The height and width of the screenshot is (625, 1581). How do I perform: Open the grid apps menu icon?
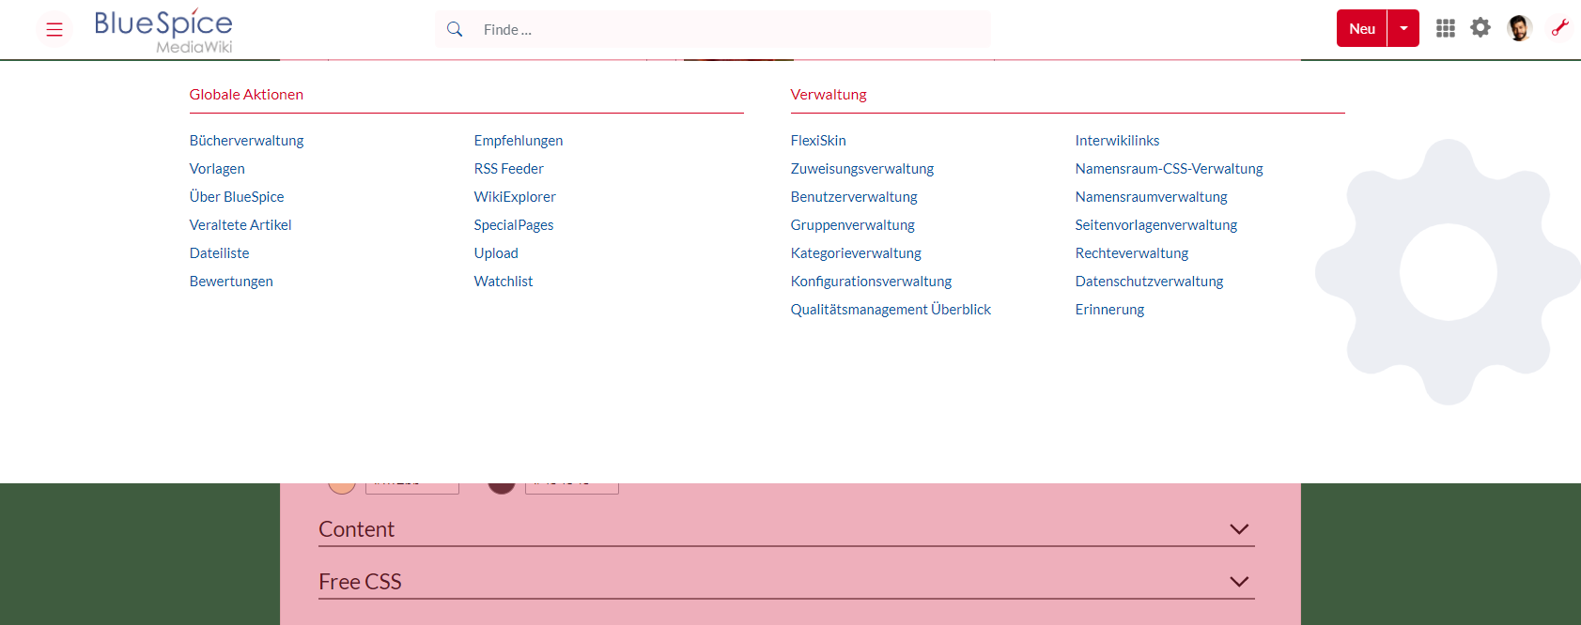1445,29
